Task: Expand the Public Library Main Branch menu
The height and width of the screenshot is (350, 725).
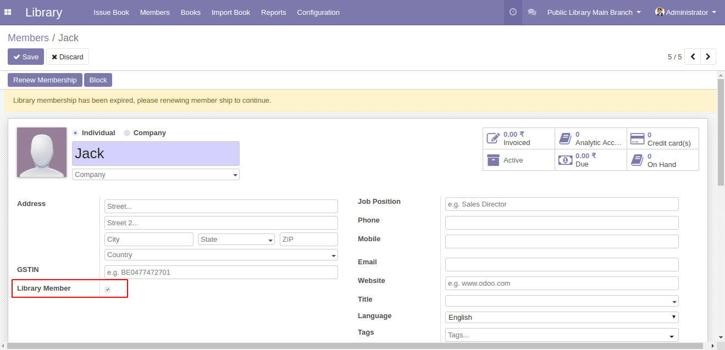Action: 594,12
